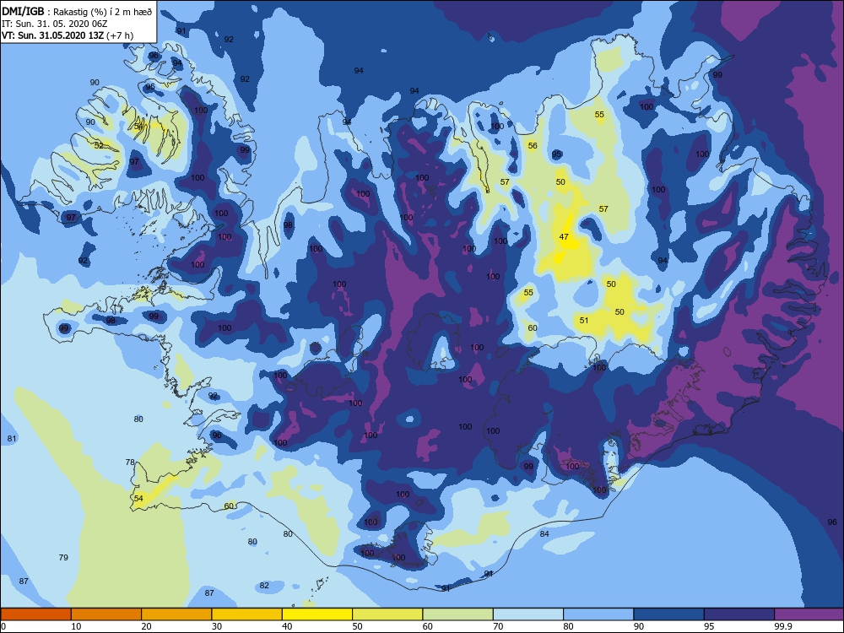
Task: Click the humidity value 78 near Reykjanes
Action: coord(130,462)
